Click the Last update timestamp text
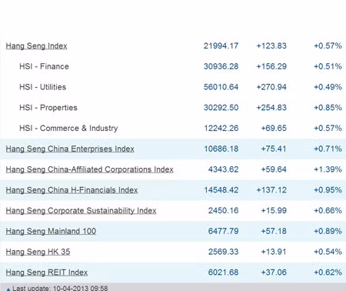 [60, 288]
